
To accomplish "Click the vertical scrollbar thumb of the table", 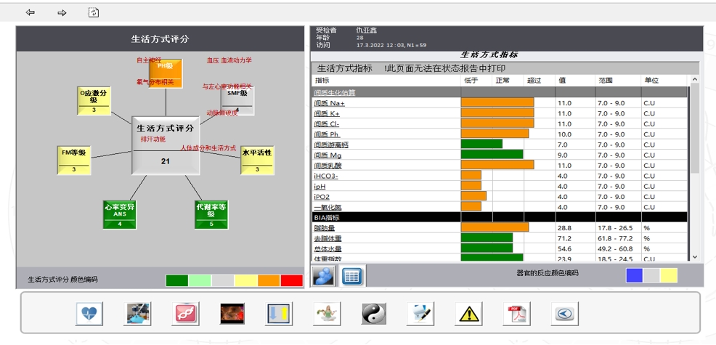I will (x=694, y=128).
